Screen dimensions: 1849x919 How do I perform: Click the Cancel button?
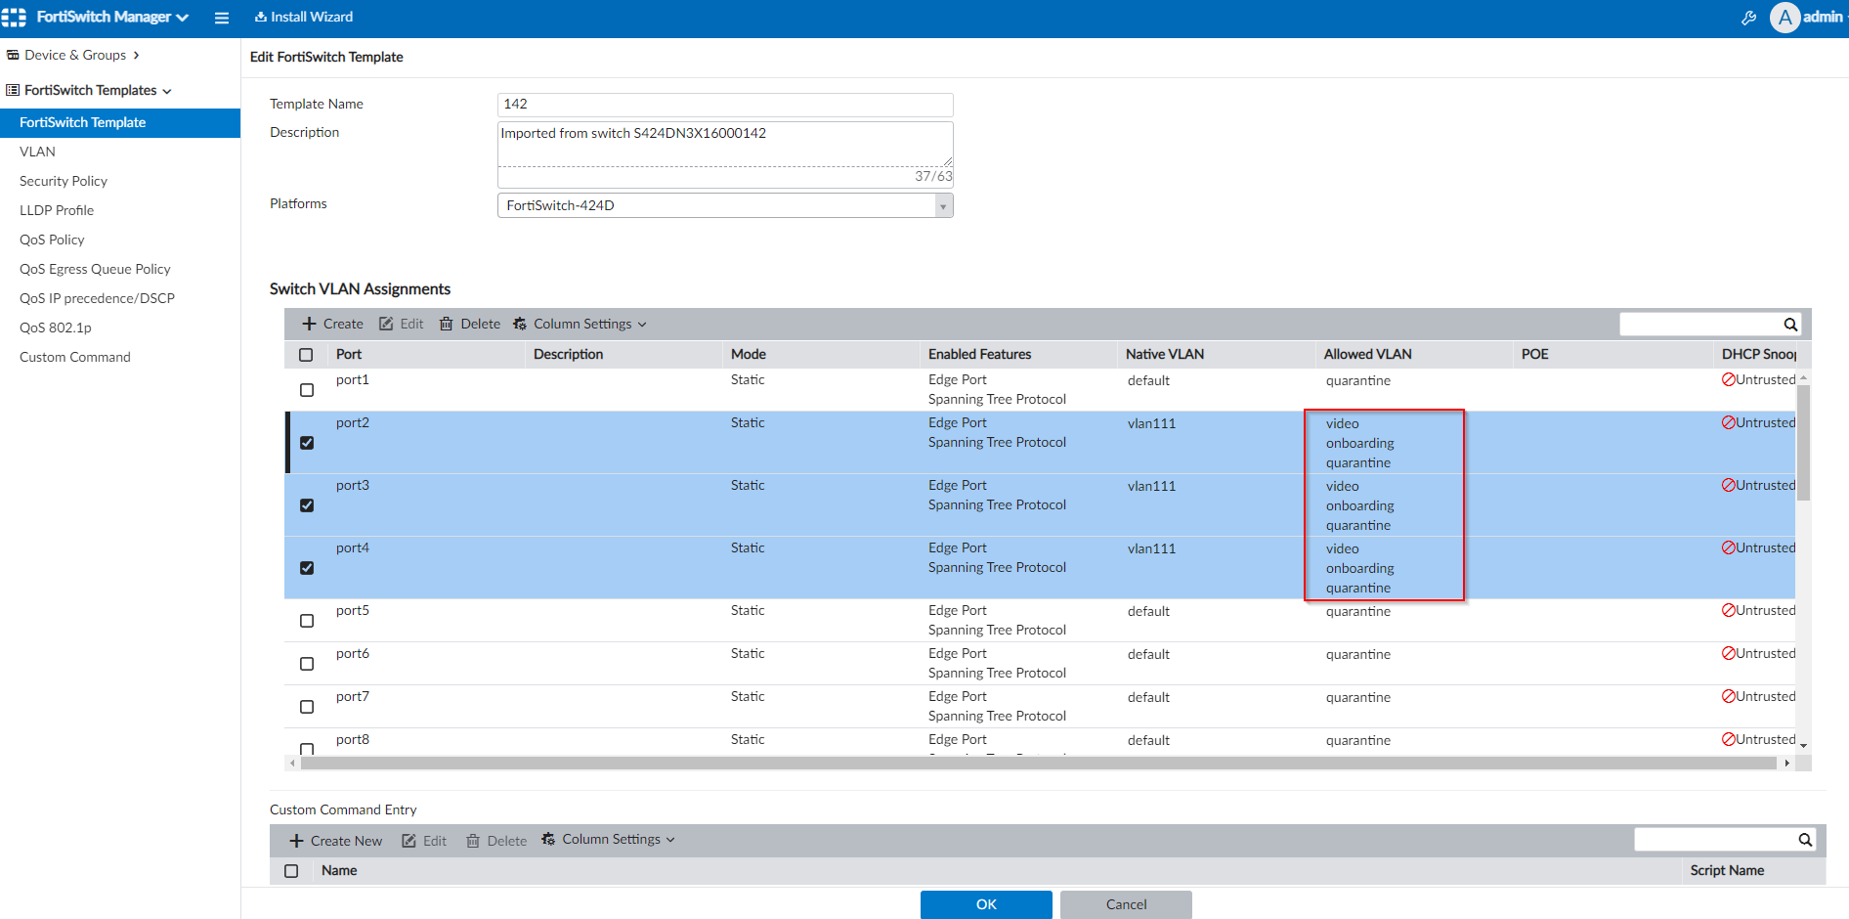[1126, 904]
